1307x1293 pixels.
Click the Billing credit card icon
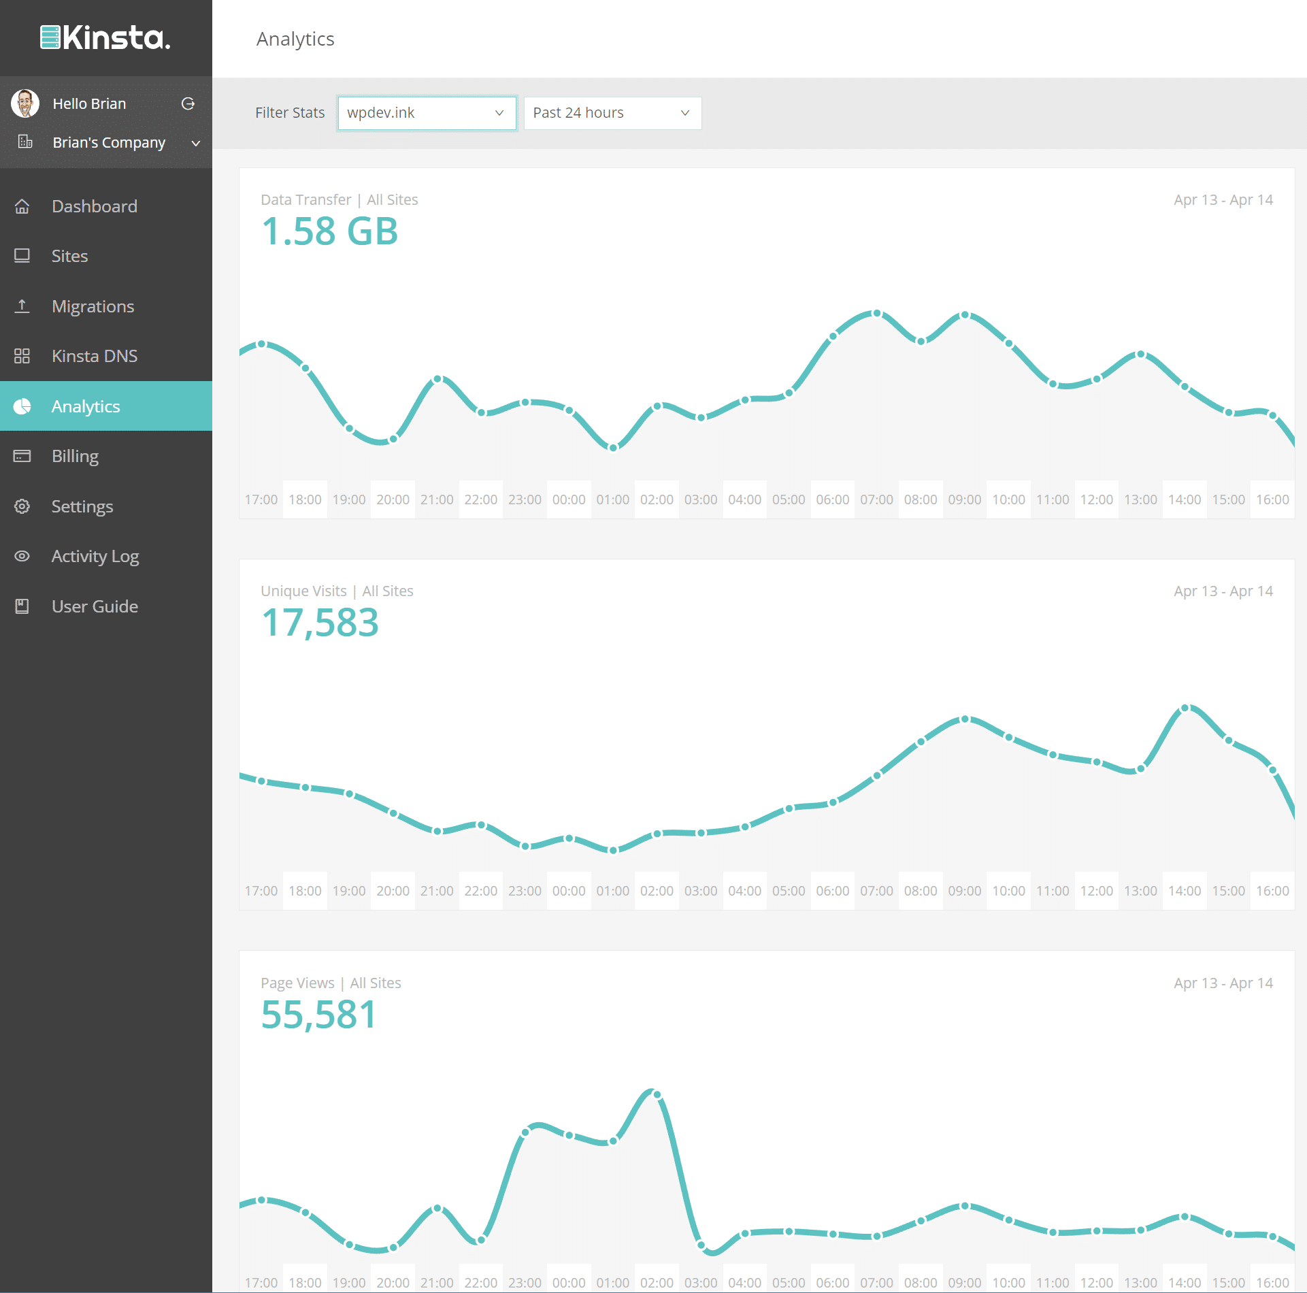(x=22, y=456)
